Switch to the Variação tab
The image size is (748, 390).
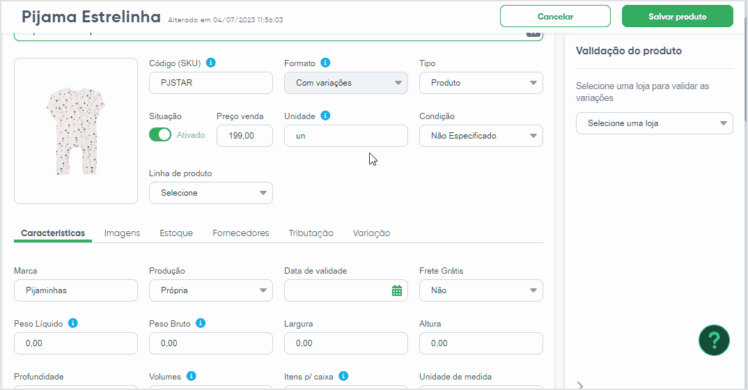click(x=372, y=233)
